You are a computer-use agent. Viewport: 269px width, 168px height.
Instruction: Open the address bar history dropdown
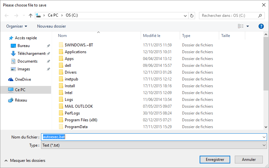(185, 16)
